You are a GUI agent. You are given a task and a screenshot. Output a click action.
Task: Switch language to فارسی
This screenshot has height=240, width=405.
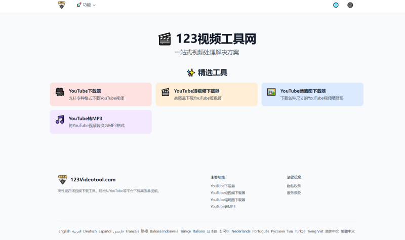tap(118, 231)
